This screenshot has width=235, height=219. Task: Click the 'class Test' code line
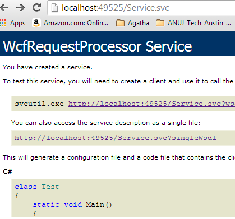(37, 187)
